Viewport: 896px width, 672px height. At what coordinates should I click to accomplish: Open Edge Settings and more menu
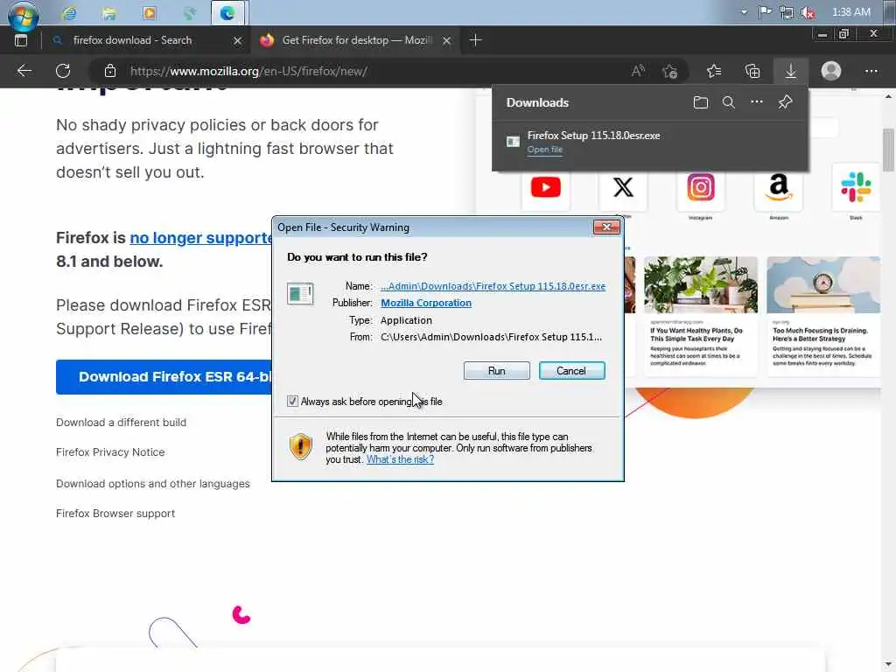[x=871, y=71]
